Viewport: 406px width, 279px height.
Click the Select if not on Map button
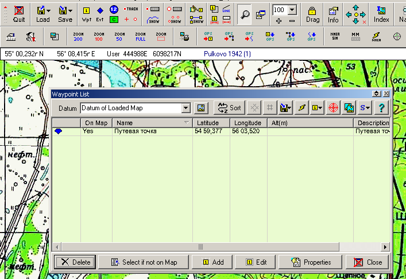point(144,262)
